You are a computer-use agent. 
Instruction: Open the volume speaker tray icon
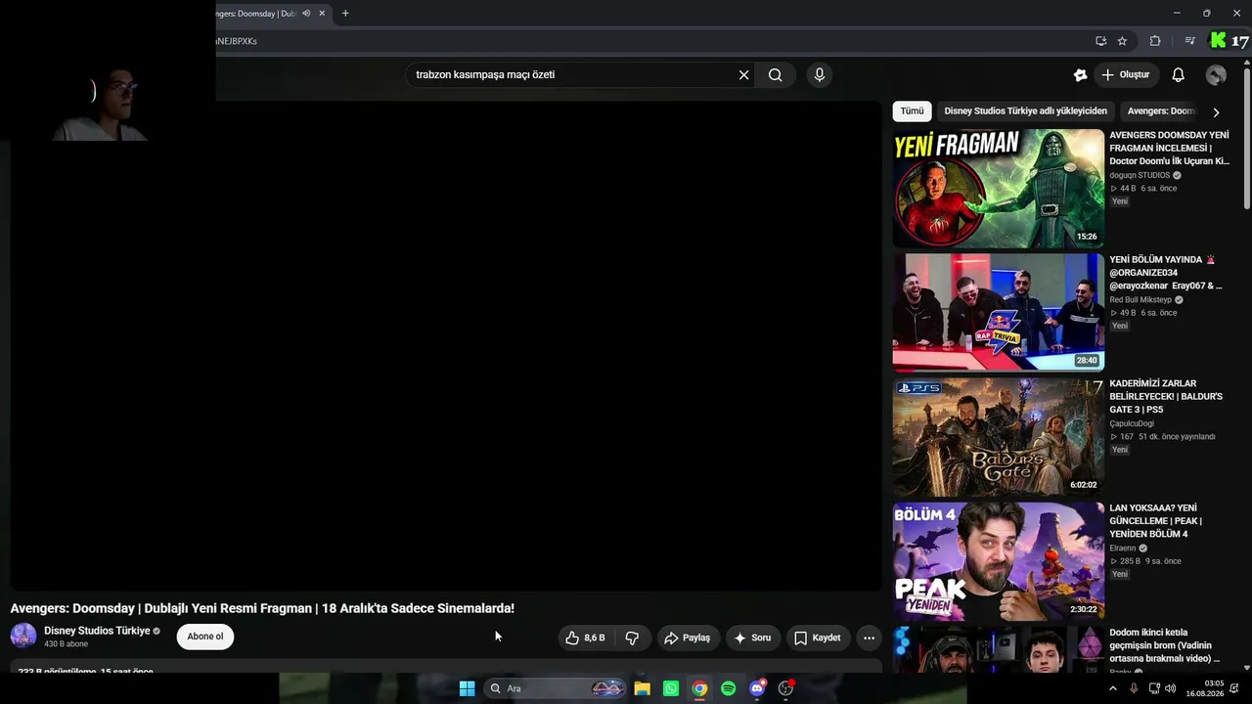[x=1170, y=688]
